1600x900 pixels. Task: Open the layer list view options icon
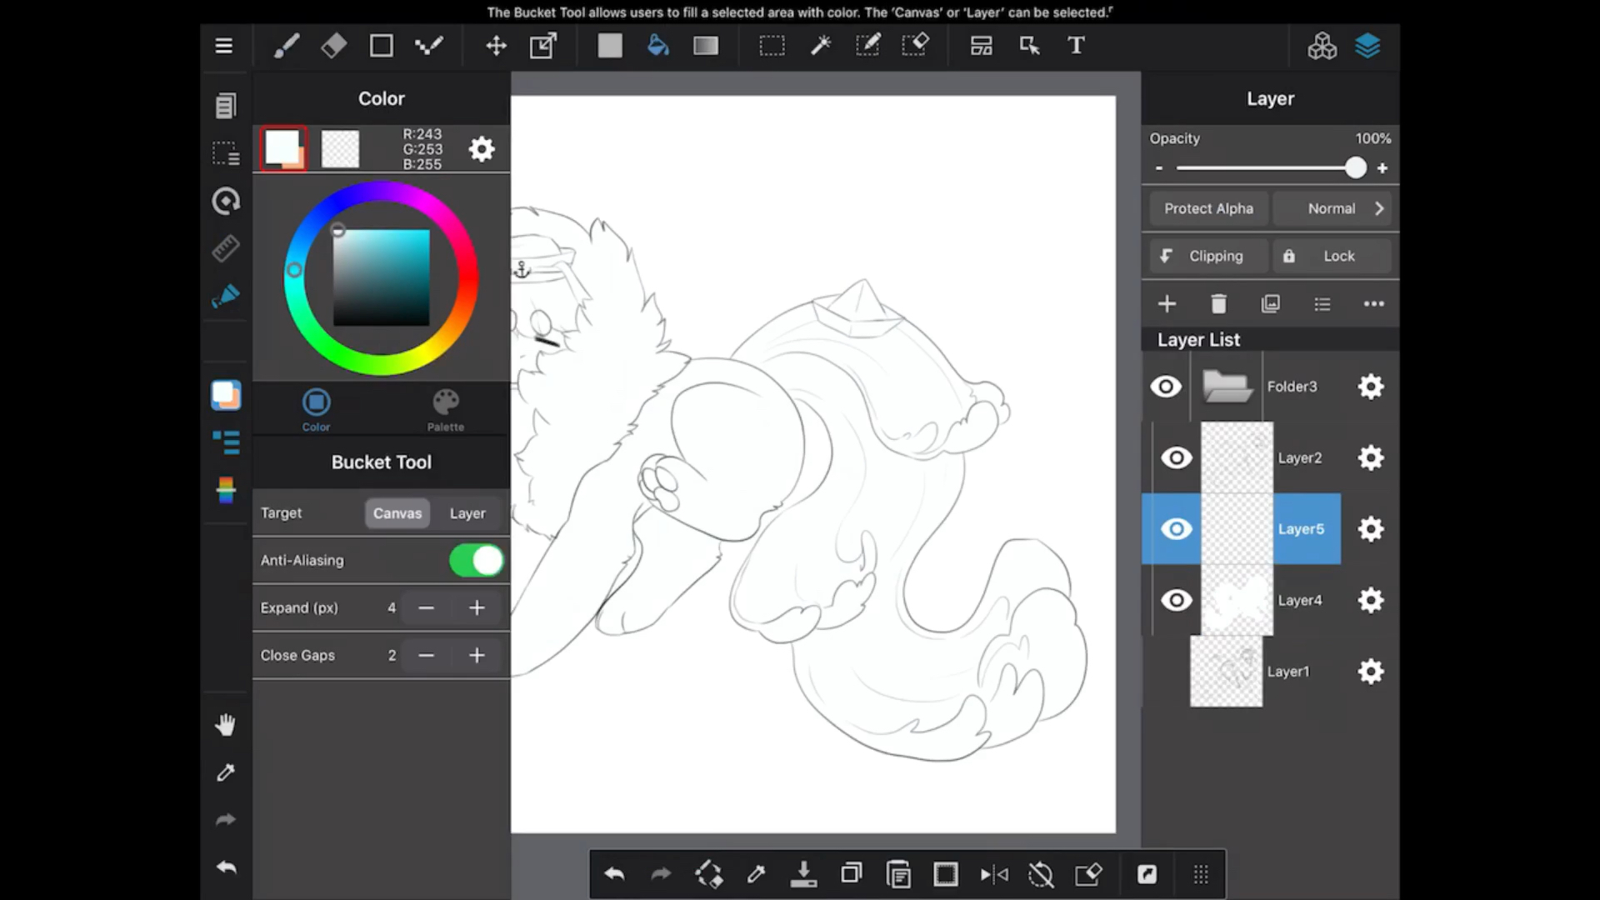(1322, 304)
